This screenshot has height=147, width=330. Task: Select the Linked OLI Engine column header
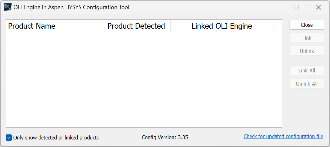(x=222, y=26)
